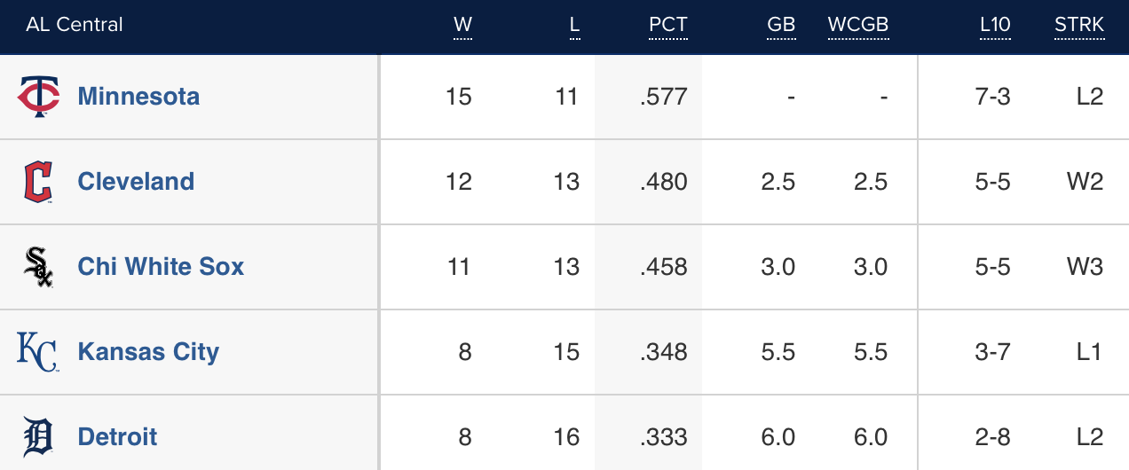The image size is (1129, 470).
Task: Click the STRK column header
Action: tap(1079, 25)
